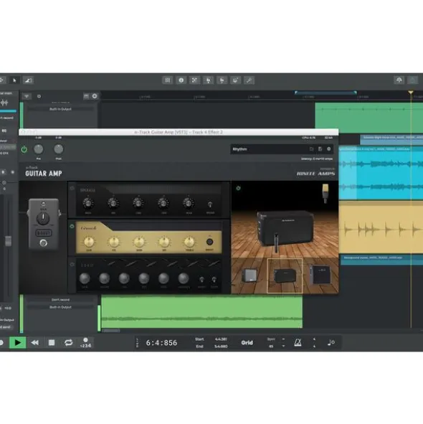423x424 pixels.
Task: Select the tan drum hit audio clip
Action: [381, 228]
